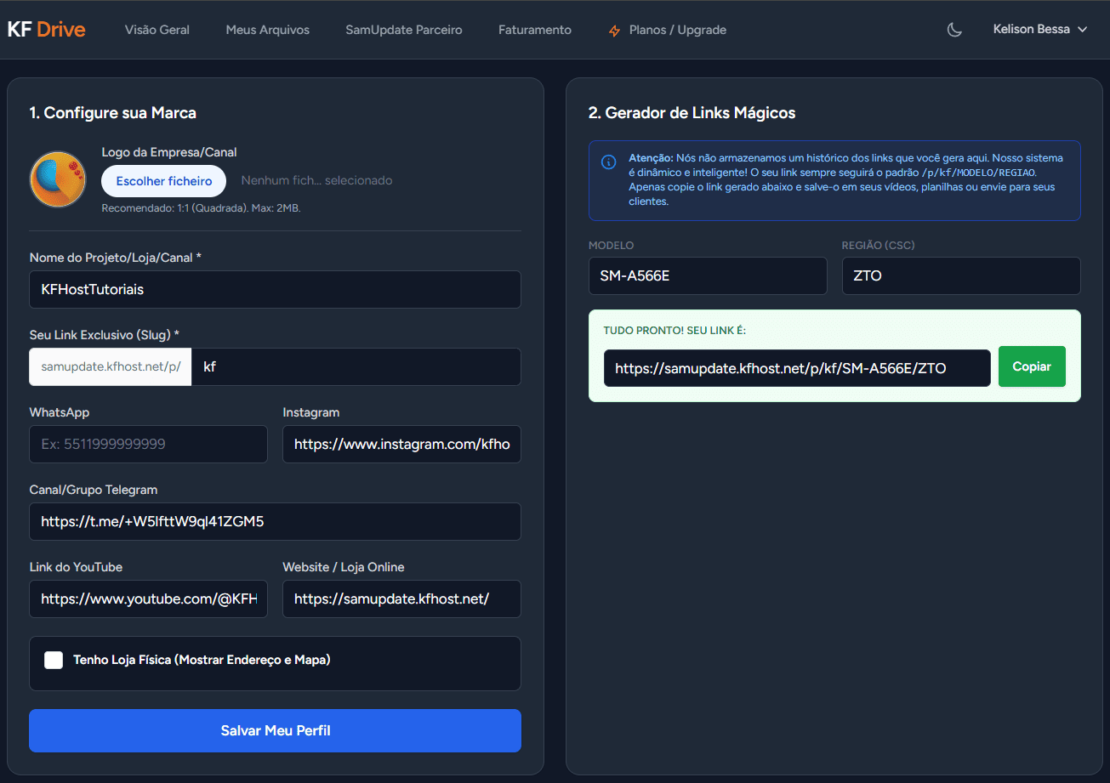Navigate to Faturamento
Image resolution: width=1110 pixels, height=783 pixels.
pos(535,30)
